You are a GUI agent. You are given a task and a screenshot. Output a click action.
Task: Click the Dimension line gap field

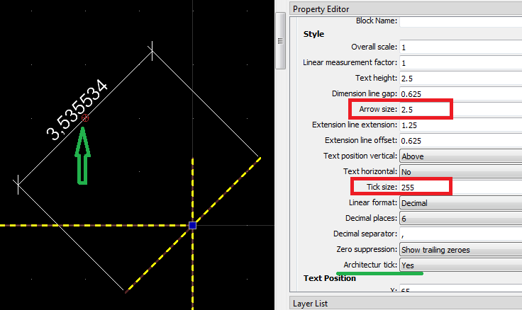tap(460, 94)
